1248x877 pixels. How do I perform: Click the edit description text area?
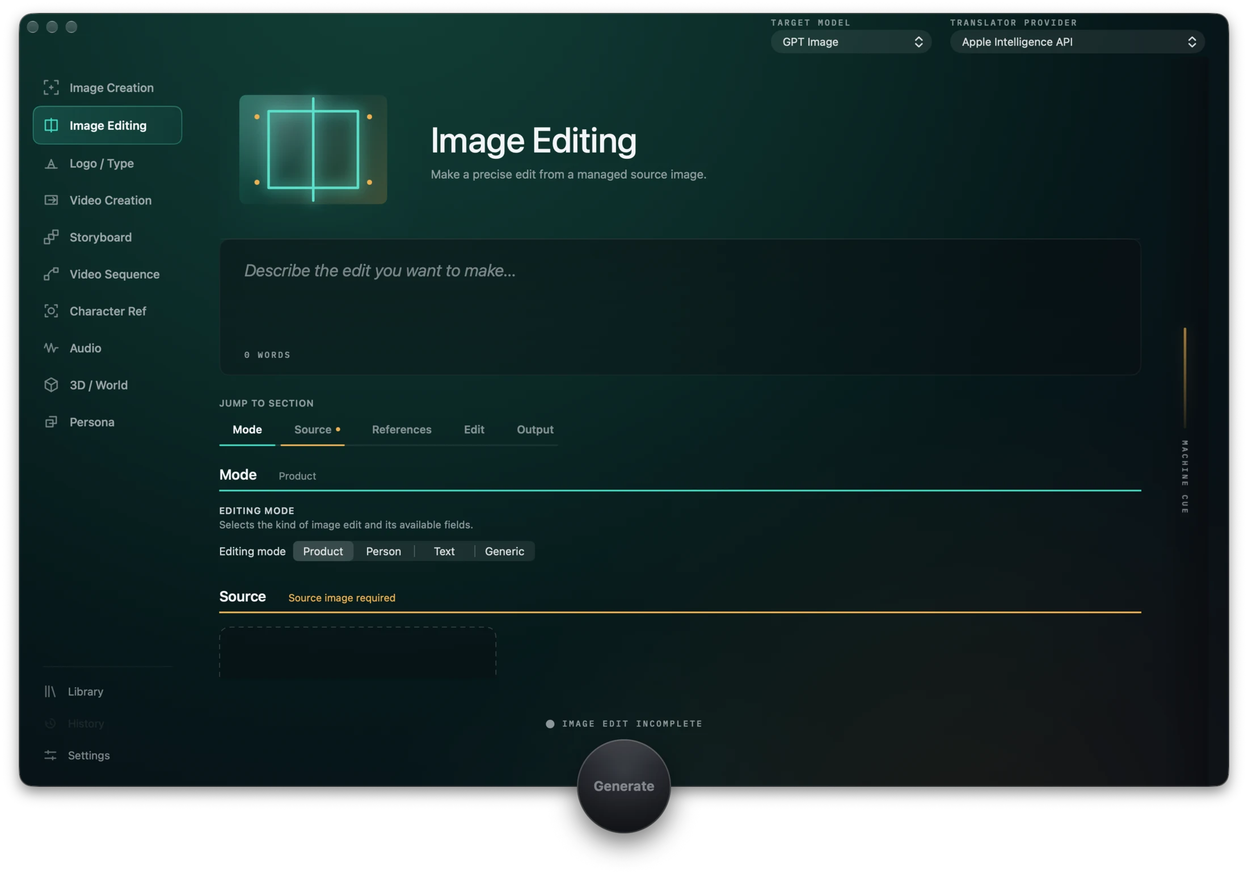[680, 306]
